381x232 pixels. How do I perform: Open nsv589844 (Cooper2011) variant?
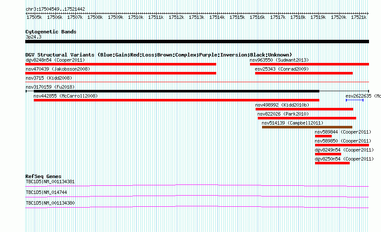click(x=343, y=132)
